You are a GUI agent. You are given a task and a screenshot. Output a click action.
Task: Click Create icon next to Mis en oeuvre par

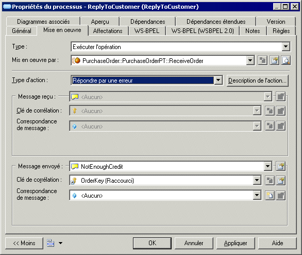263,60
